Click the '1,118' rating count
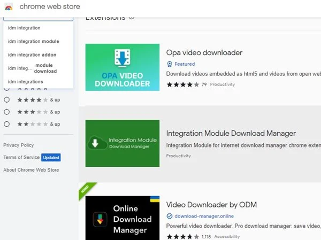Image resolution: width=321 pixels, height=240 pixels. (x=206, y=237)
